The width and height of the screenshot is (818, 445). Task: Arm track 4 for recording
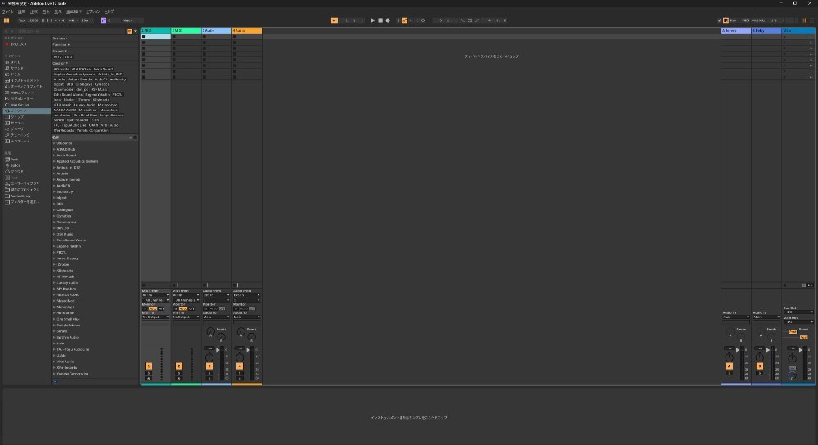tap(240, 378)
